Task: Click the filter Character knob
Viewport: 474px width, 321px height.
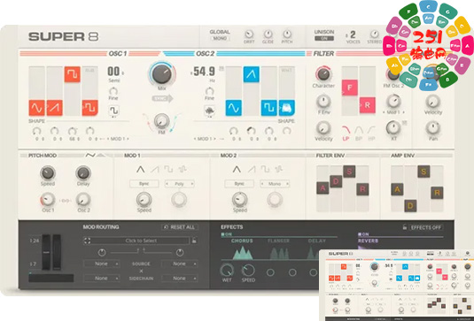Action: pyautogui.click(x=323, y=73)
